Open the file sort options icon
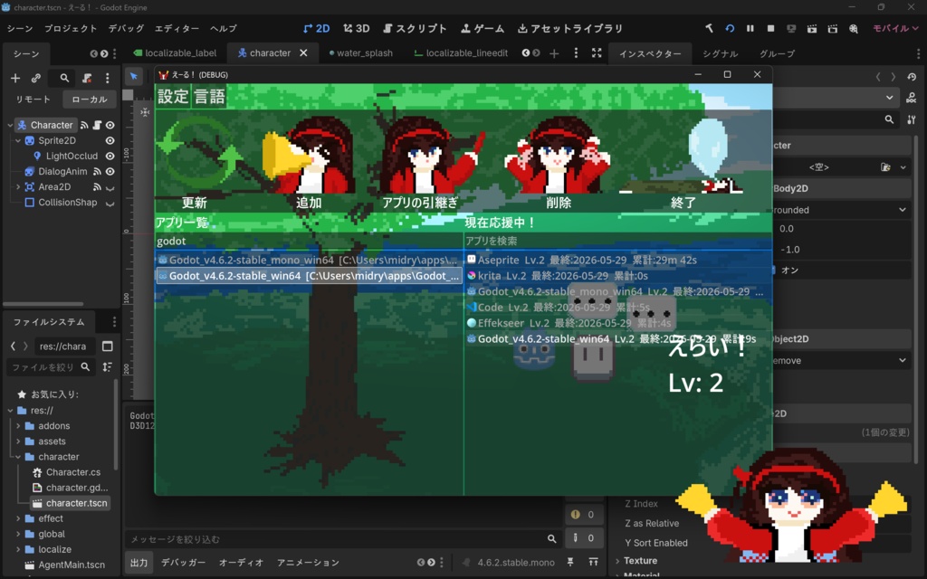 point(107,367)
